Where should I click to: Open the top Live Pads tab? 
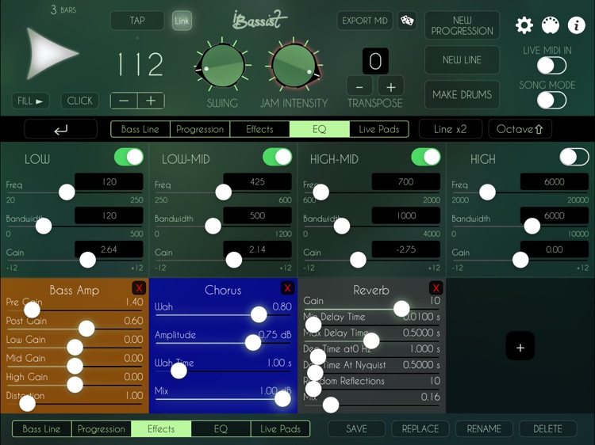click(x=379, y=129)
